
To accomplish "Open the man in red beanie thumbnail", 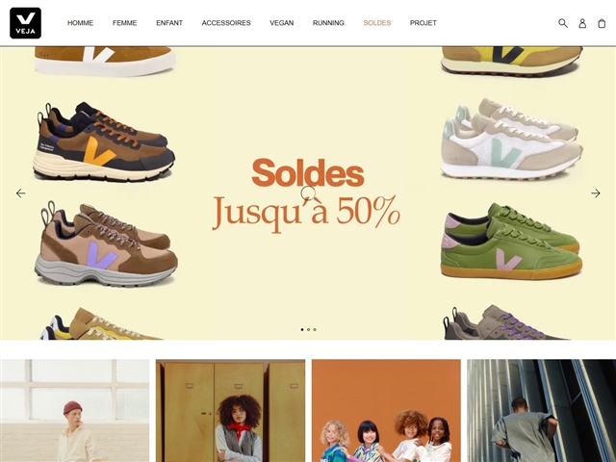I will click(x=75, y=411).
